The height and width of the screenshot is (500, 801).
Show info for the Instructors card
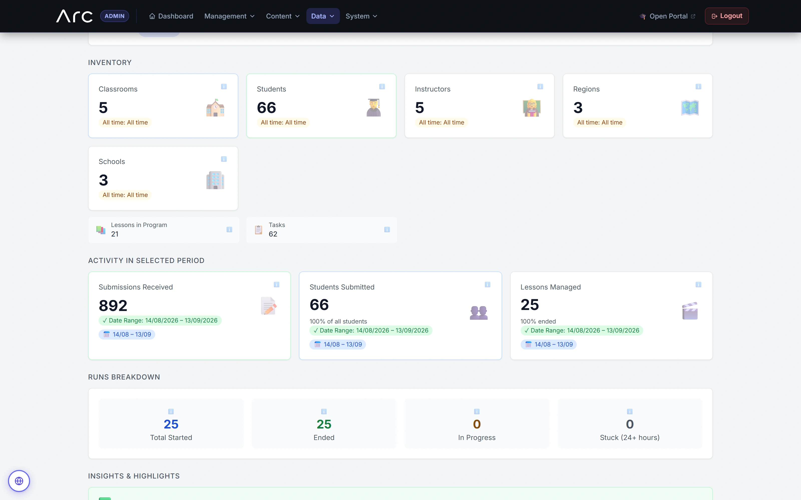tap(540, 86)
